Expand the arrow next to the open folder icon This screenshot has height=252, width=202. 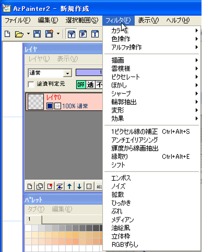click(x=28, y=34)
